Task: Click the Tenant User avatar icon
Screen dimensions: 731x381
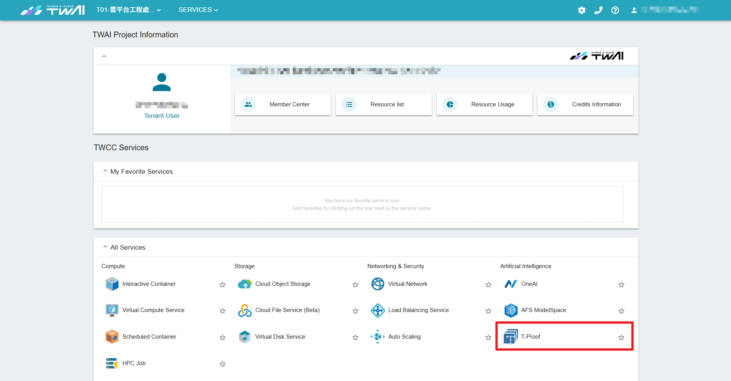Action: pyautogui.click(x=162, y=82)
